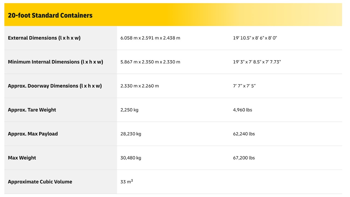Click the 4,960 lbs tare weight value
Viewport: 350px width, 197px height.
click(243, 110)
